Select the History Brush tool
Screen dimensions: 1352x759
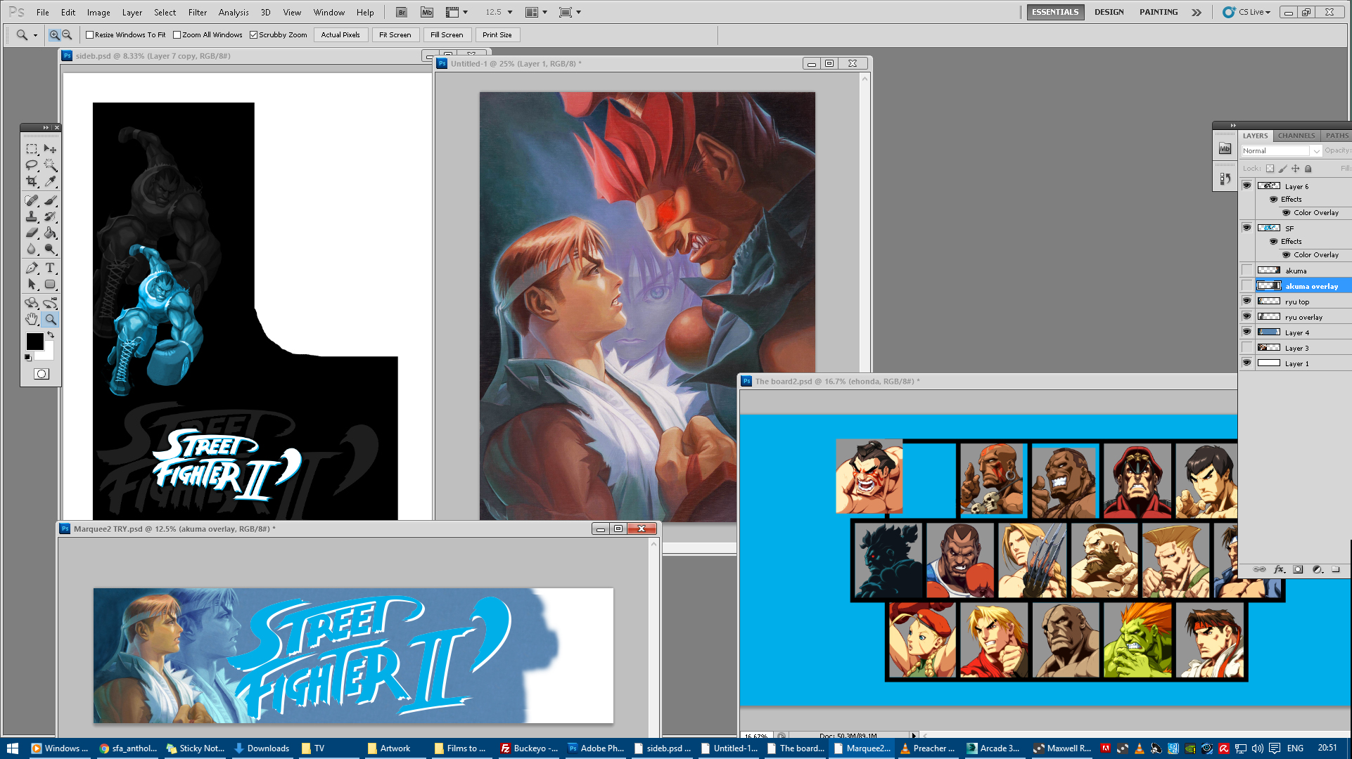click(x=50, y=216)
